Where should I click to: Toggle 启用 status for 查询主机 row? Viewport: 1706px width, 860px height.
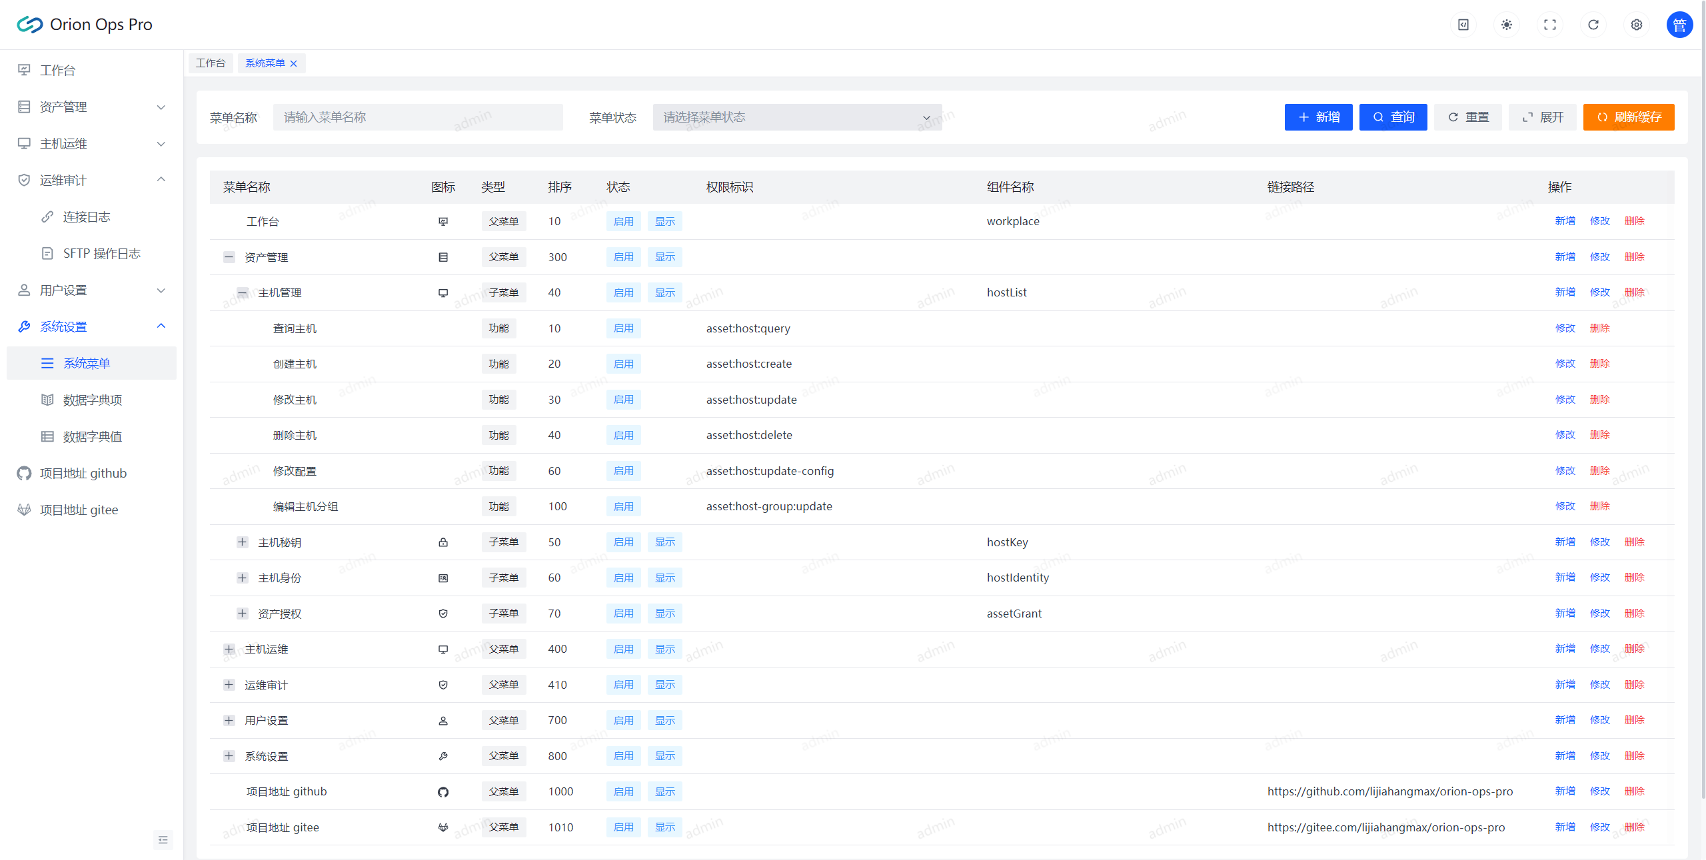[x=623, y=328]
